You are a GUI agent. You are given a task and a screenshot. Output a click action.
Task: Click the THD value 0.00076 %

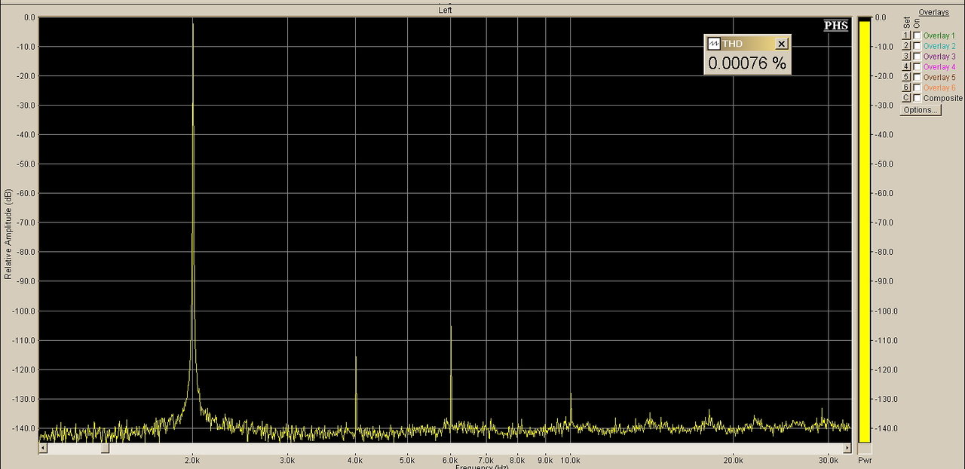point(747,63)
